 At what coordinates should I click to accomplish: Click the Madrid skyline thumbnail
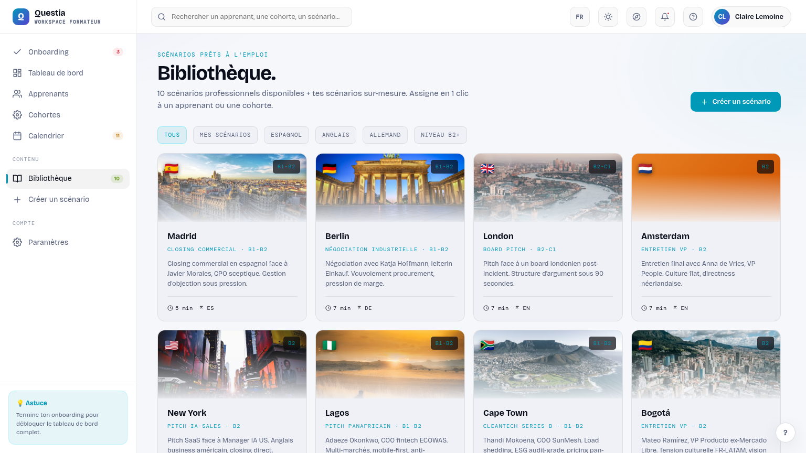(x=232, y=188)
